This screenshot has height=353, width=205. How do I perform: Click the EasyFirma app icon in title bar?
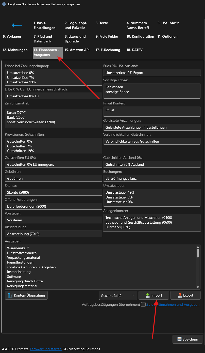coord(4,4)
